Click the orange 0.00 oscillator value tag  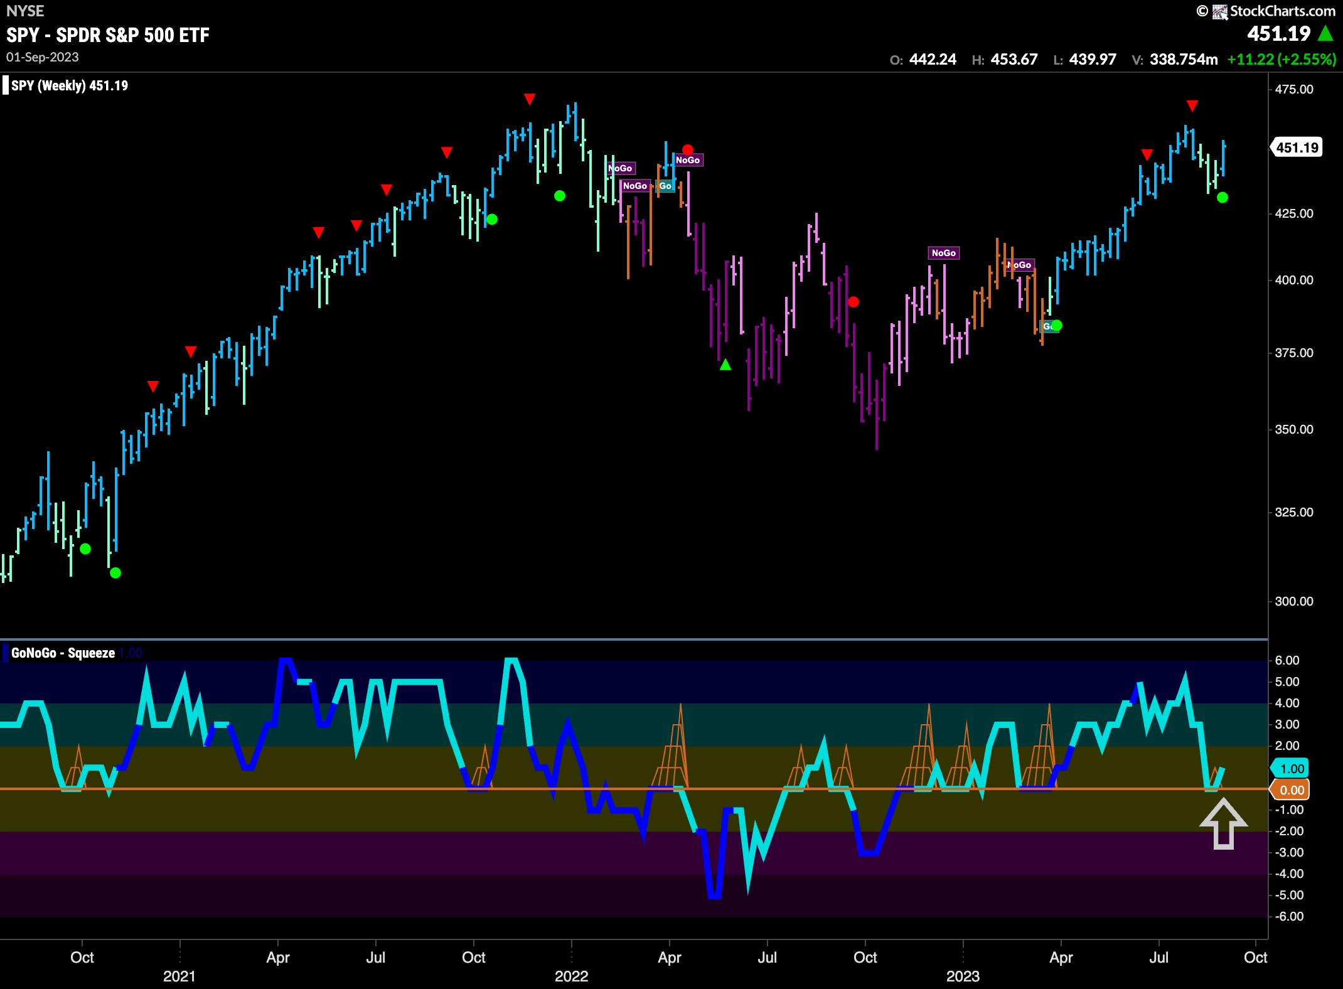tap(1290, 790)
